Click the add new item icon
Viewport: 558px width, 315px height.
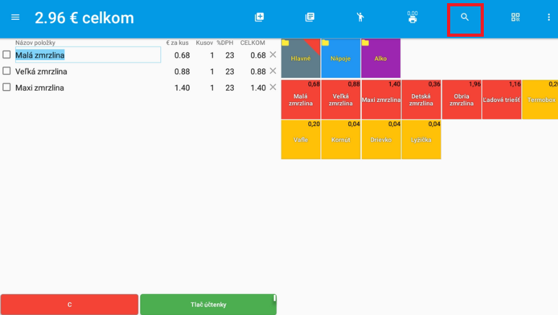(259, 18)
